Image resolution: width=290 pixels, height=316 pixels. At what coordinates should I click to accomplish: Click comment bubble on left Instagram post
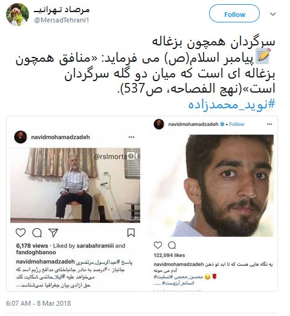(37, 232)
